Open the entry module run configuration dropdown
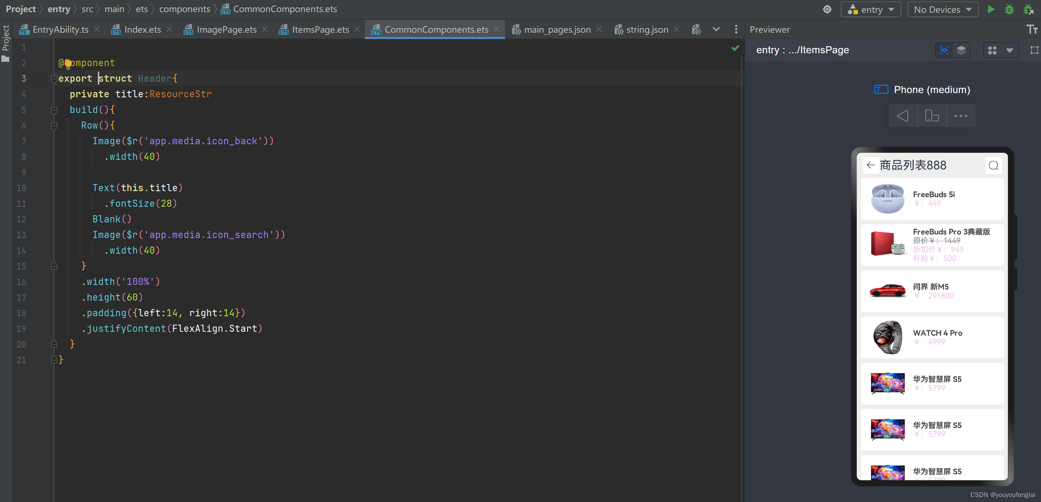 pyautogui.click(x=871, y=9)
